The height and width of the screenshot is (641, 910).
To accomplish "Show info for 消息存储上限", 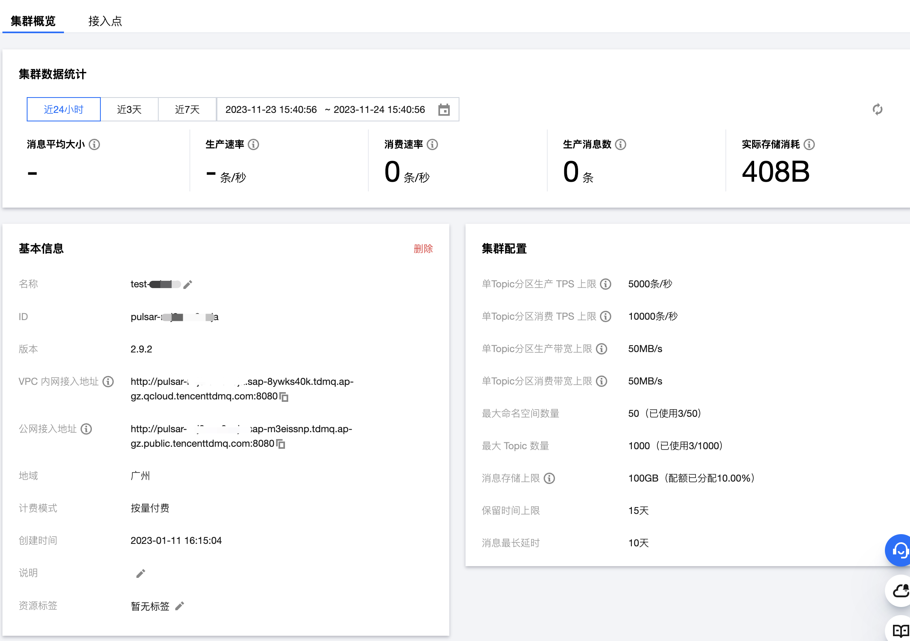I will click(549, 478).
